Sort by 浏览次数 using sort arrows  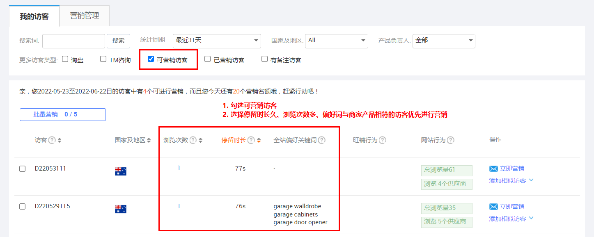(200, 140)
